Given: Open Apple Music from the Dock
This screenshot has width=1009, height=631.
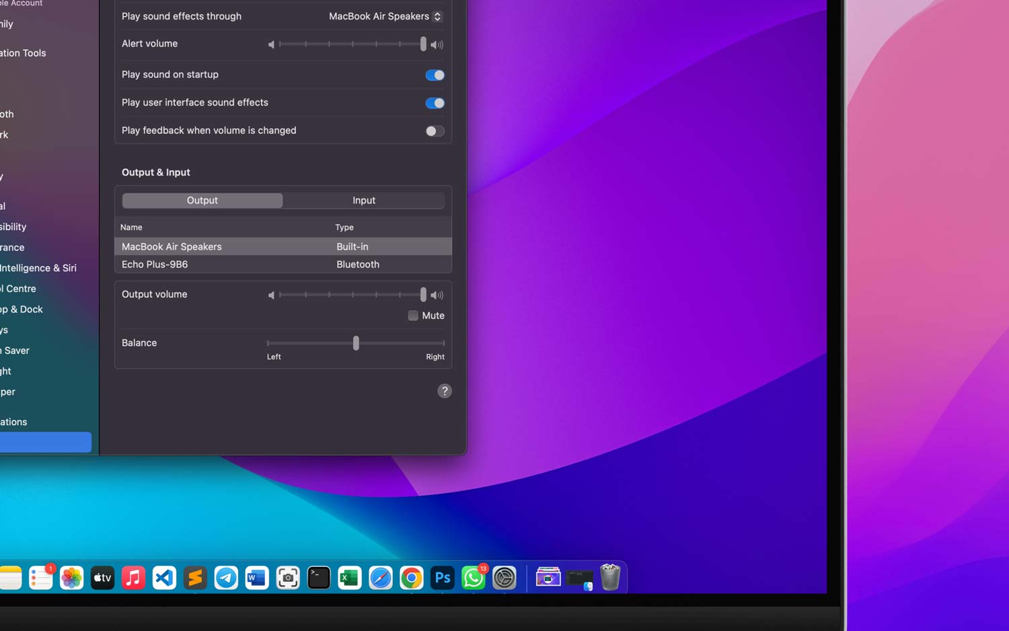Looking at the screenshot, I should (133, 577).
